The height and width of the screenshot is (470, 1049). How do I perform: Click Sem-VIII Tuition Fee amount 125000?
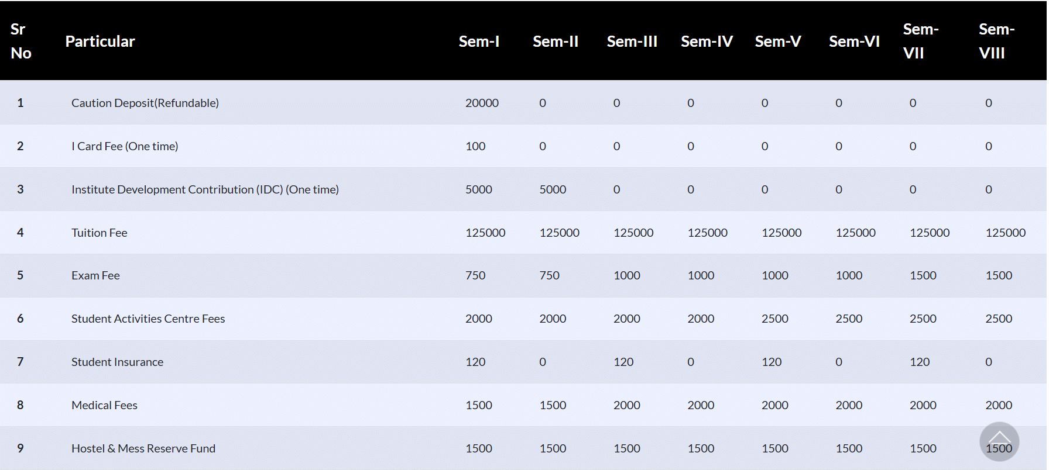click(x=1005, y=233)
